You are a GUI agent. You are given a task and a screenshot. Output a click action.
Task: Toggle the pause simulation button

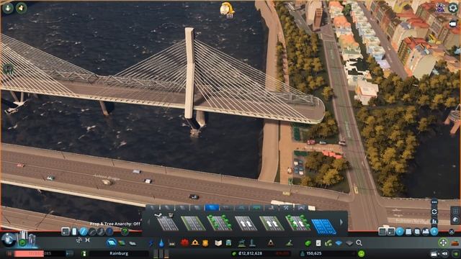(x=9, y=253)
